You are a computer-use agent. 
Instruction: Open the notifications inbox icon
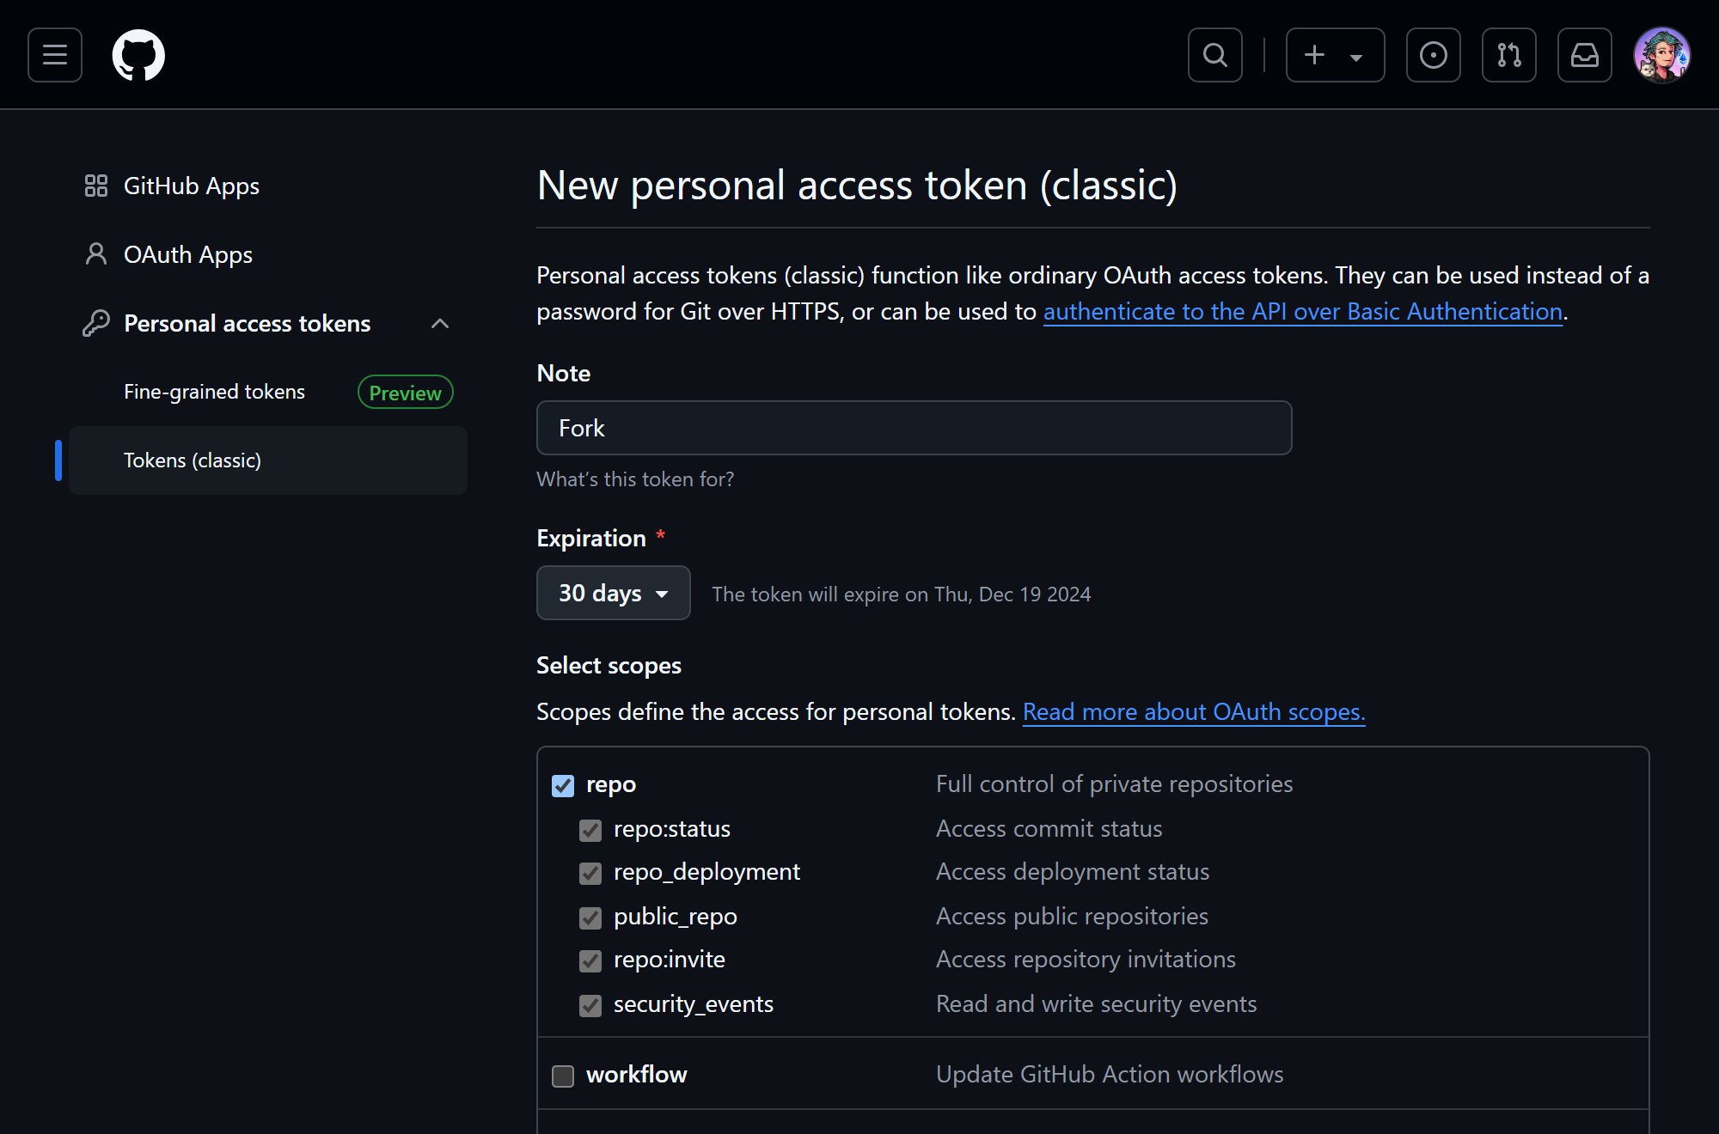click(x=1585, y=55)
